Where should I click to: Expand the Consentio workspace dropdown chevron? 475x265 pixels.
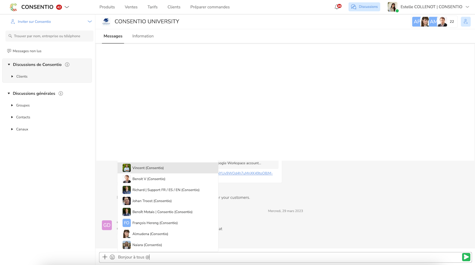[x=67, y=7]
